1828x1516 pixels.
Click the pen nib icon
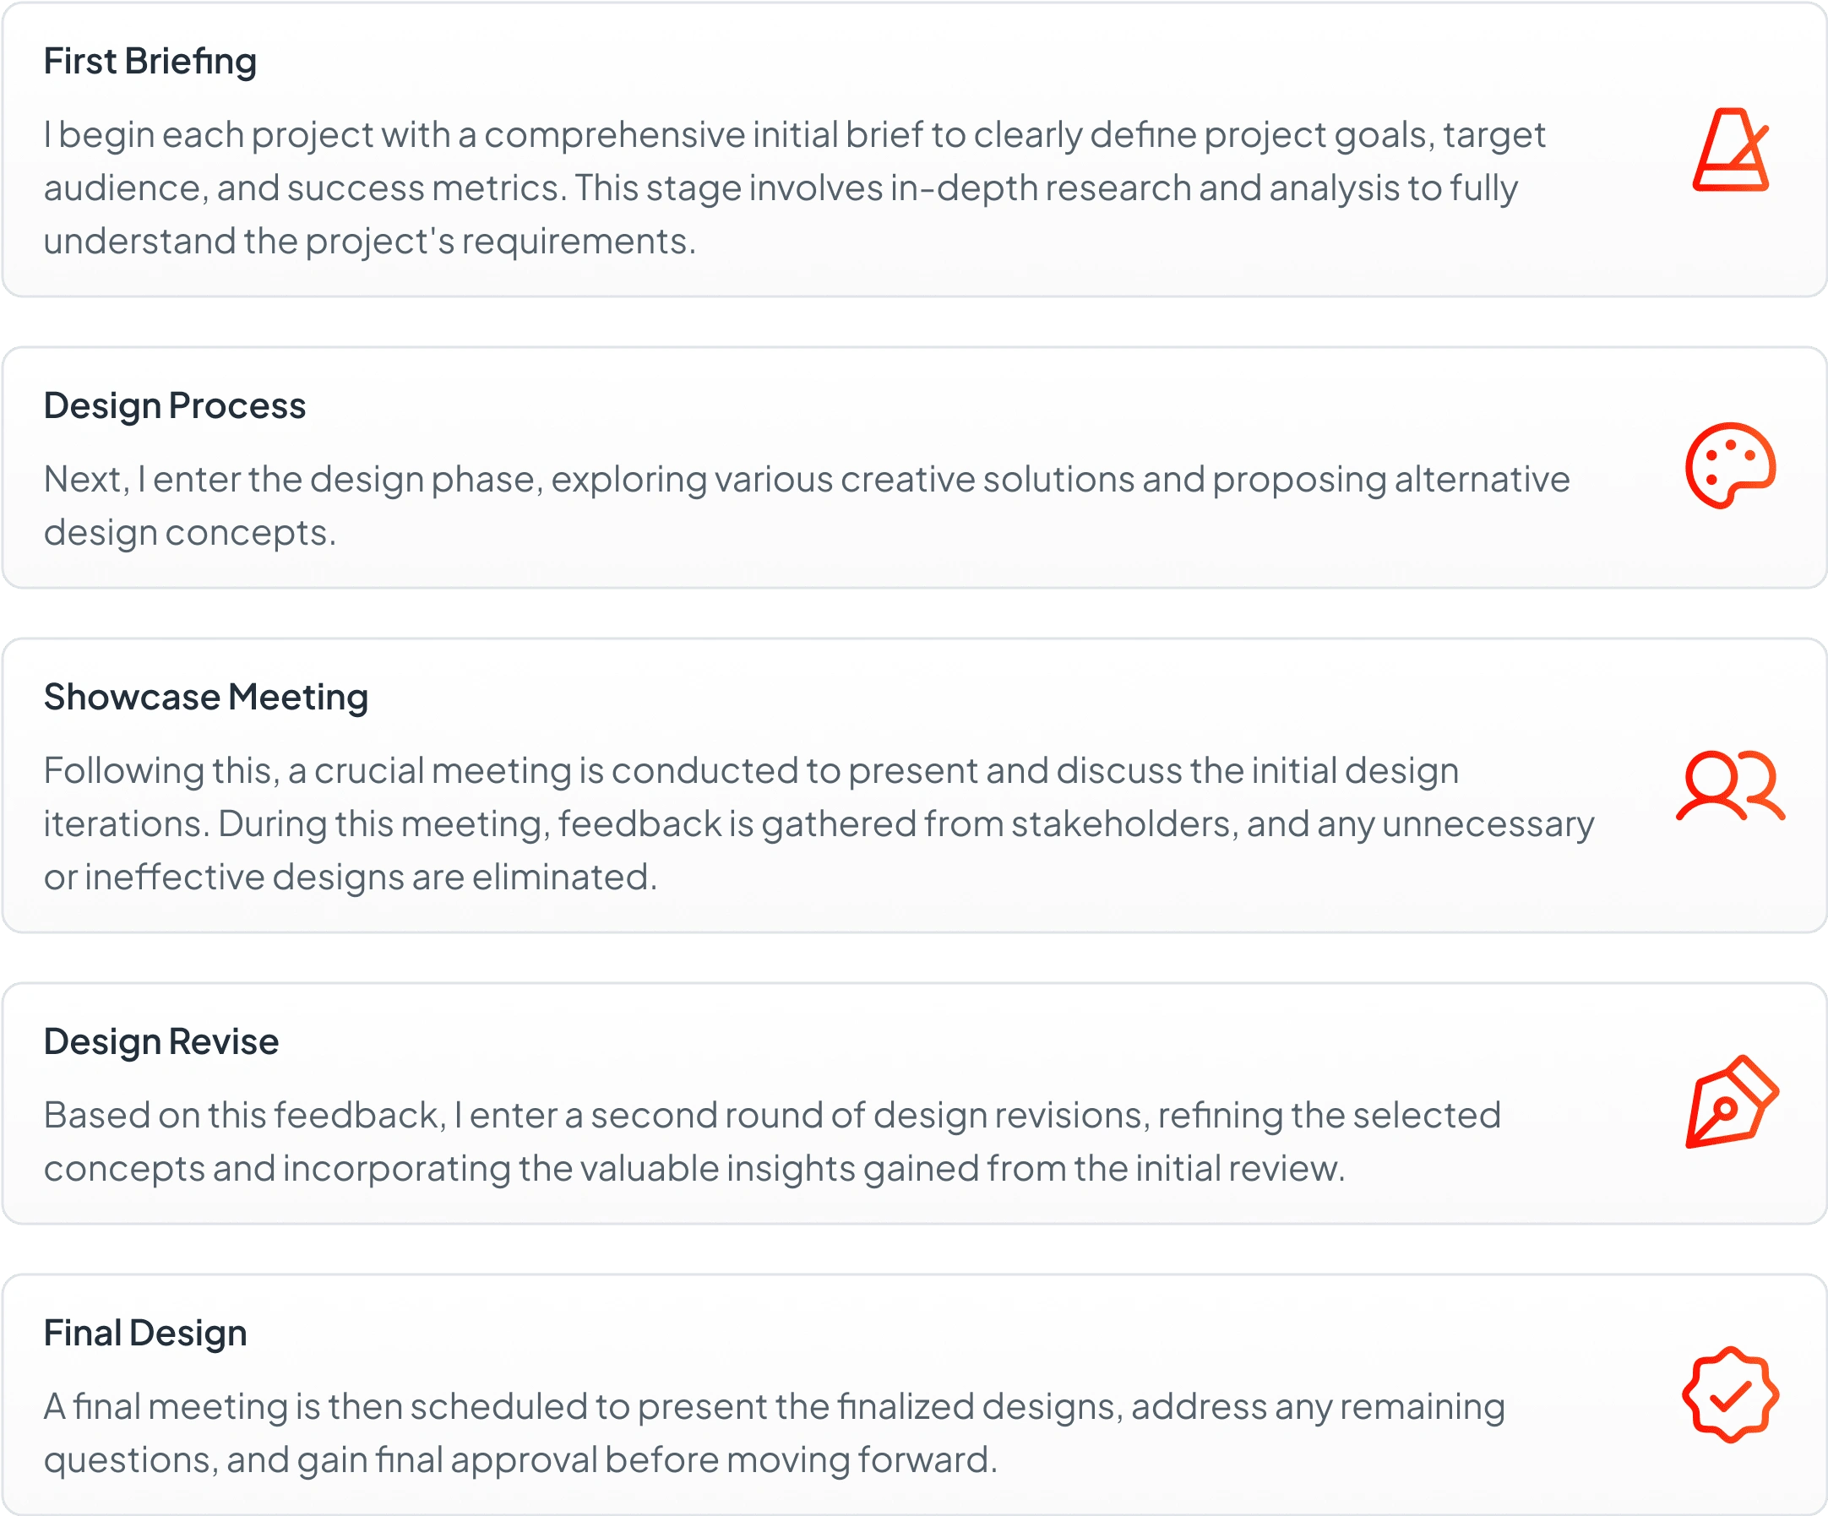pos(1731,1103)
